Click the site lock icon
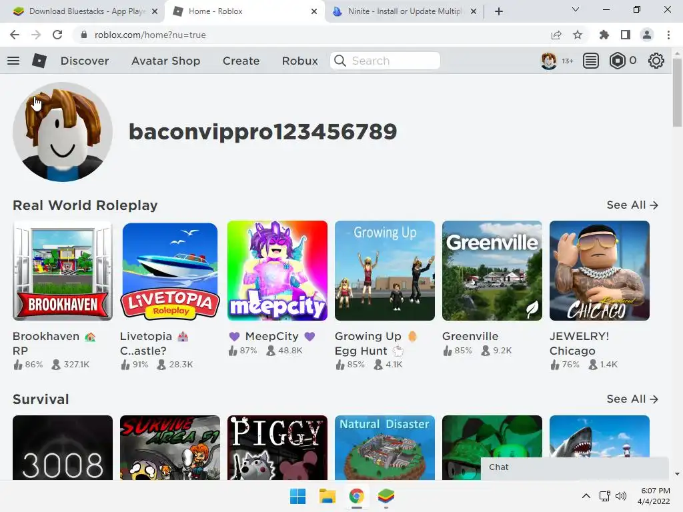Screen dimensions: 683x512 [84, 35]
